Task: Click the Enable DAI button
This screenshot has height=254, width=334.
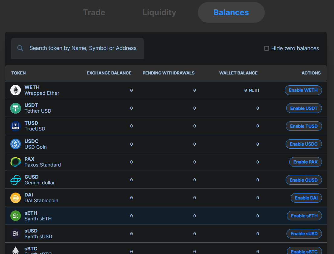Action: click(306, 198)
